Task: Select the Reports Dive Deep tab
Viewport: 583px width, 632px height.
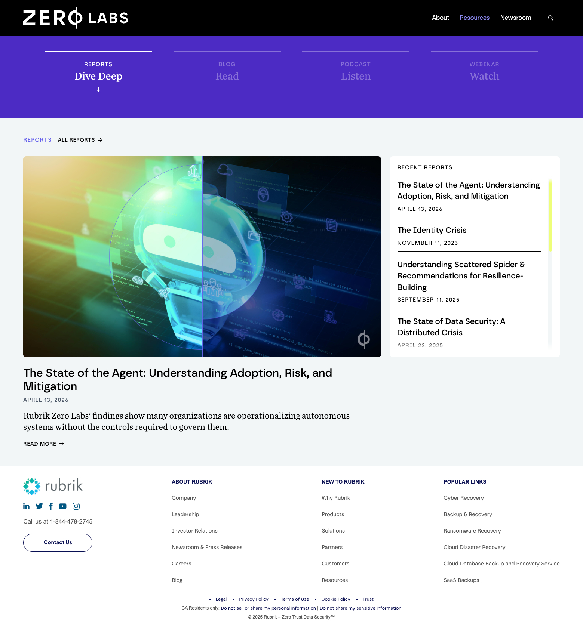Action: (98, 71)
